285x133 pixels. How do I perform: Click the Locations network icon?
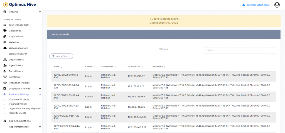[x=5, y=77]
